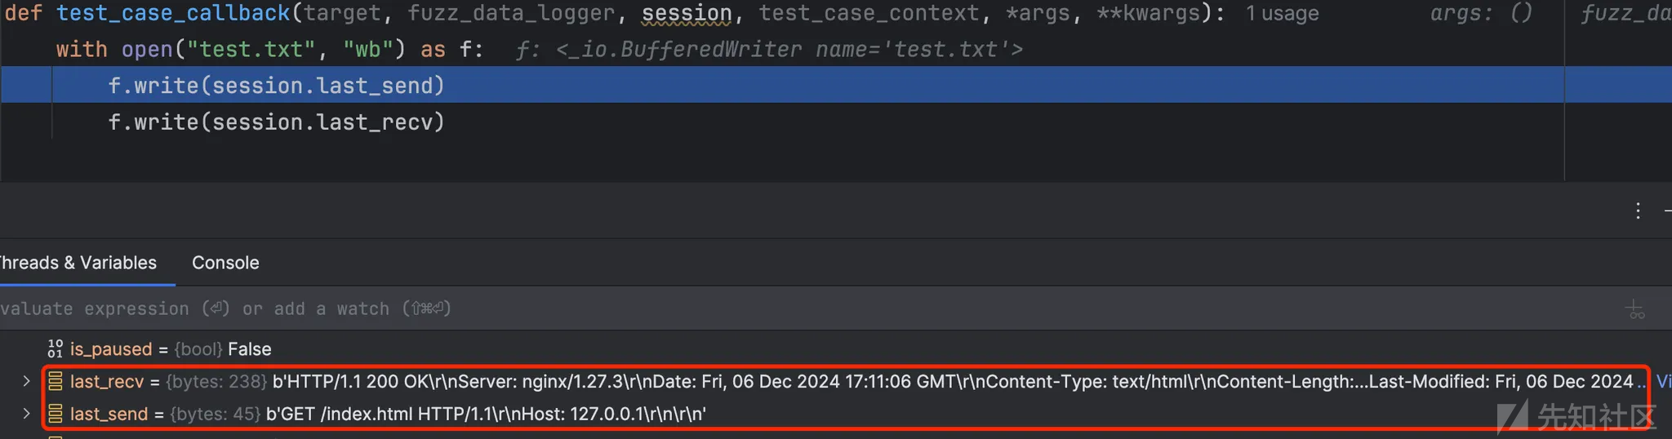
Task: Click the test_case_callback function name
Action: (x=173, y=13)
